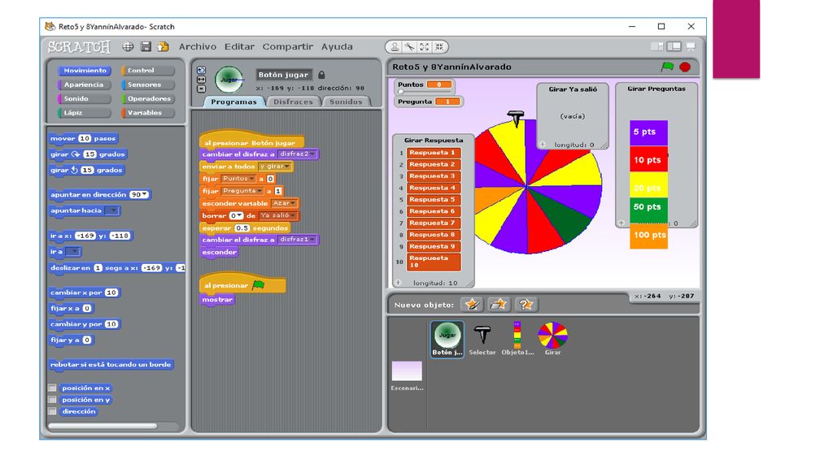This screenshot has height=468, width=833.
Task: Switch to full stage view mode
Action: pos(674,46)
